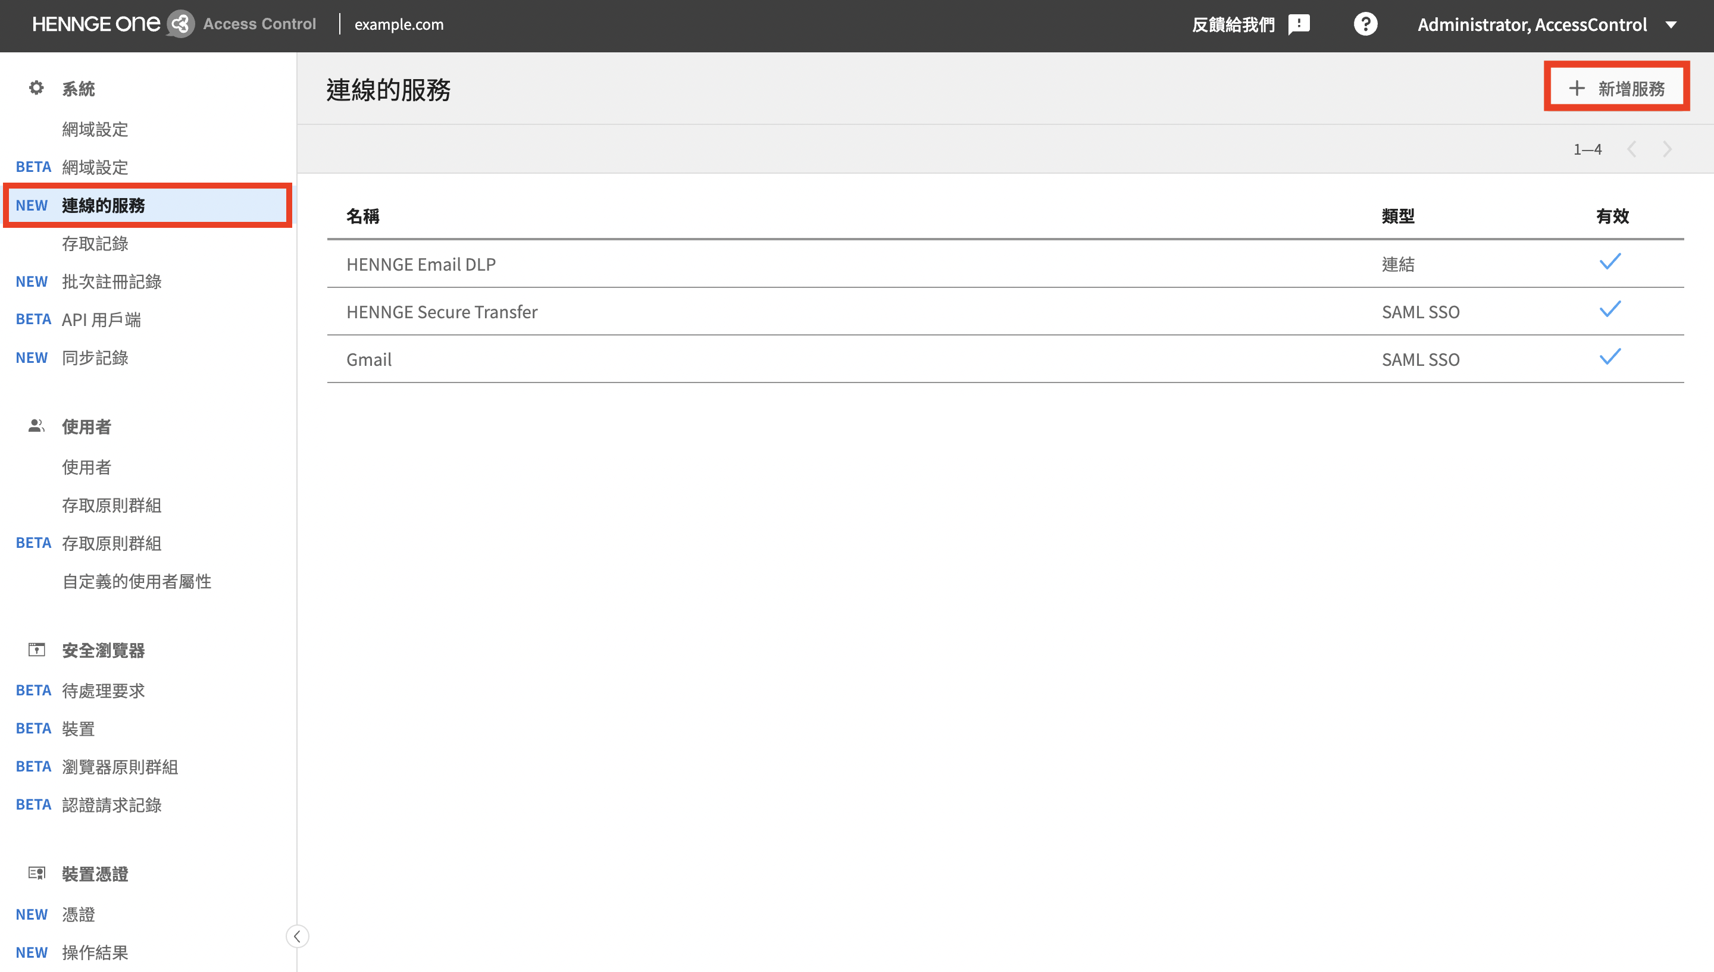Open 網域設定 without BETA tag

point(95,129)
